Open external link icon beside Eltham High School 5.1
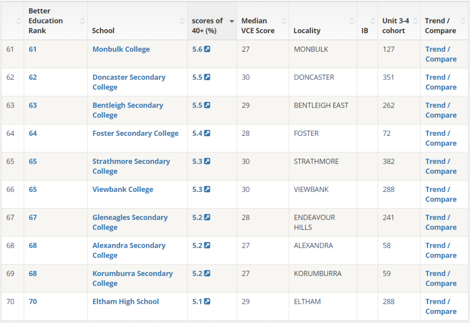The width and height of the screenshot is (470, 323). pos(207,301)
